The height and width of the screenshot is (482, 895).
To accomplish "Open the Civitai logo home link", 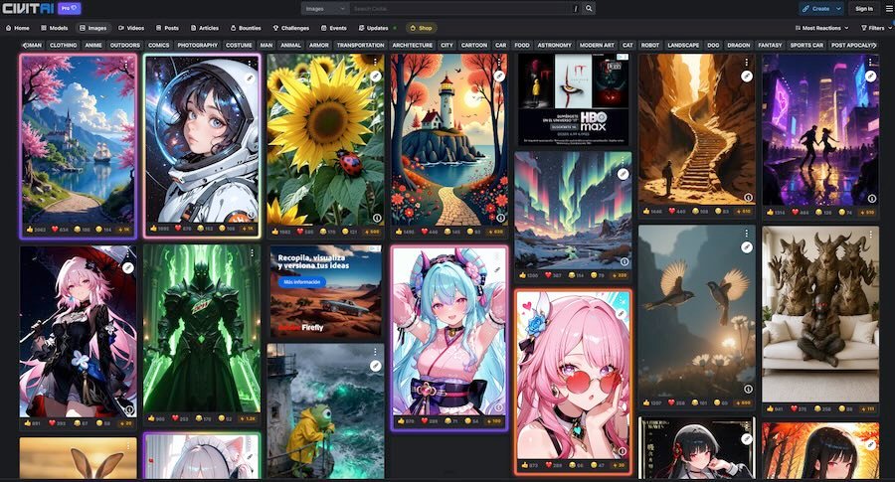I will (28, 9).
